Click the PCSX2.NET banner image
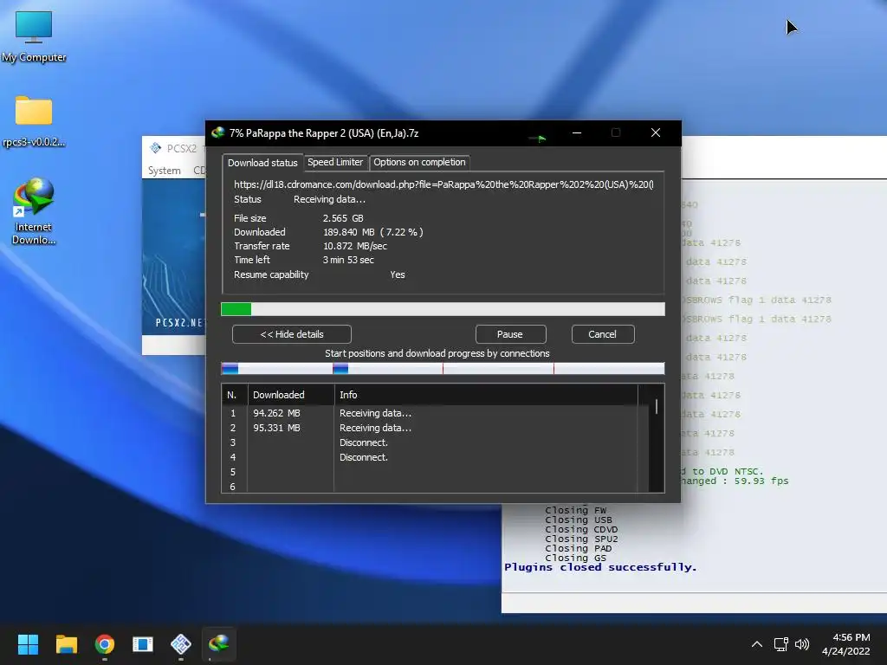 [173, 256]
